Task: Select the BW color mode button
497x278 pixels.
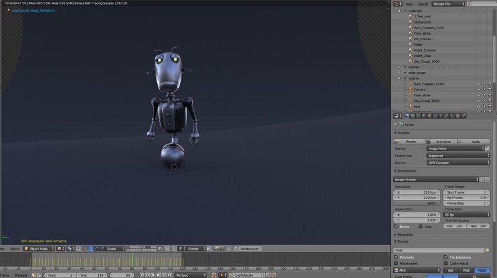Action: click(x=450, y=271)
